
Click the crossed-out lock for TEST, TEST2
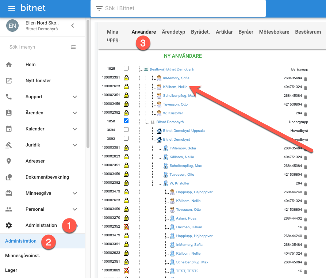[126, 270]
